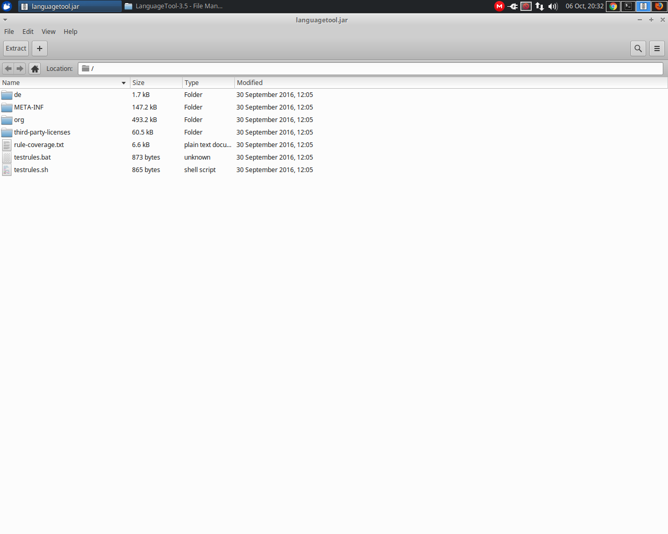Image resolution: width=668 pixels, height=534 pixels.
Task: Open the network connections tray icon
Action: 540,6
